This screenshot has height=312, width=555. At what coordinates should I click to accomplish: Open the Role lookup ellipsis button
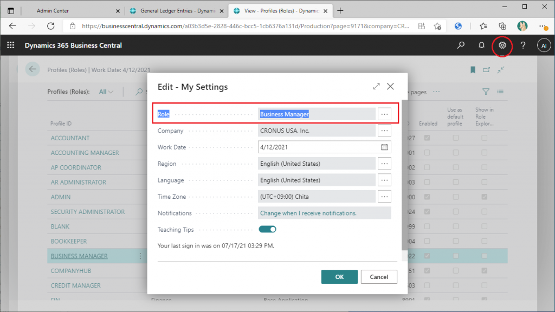(x=384, y=114)
